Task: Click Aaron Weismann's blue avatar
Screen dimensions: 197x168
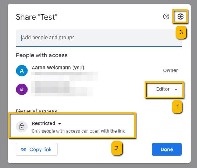Action: pyautogui.click(x=22, y=71)
